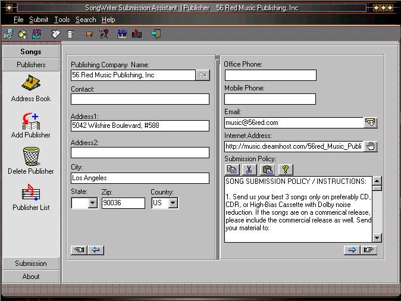Image resolution: width=401 pixels, height=301 pixels.
Task: Click the Office Phone input field
Action: tap(271, 75)
